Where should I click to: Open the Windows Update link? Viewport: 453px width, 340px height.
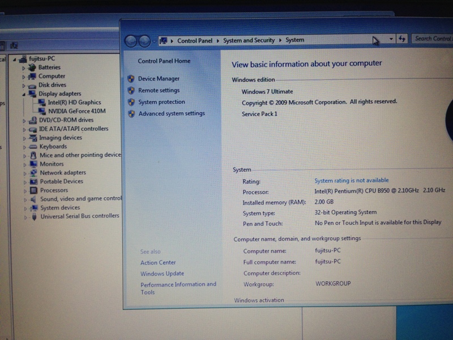[162, 274]
